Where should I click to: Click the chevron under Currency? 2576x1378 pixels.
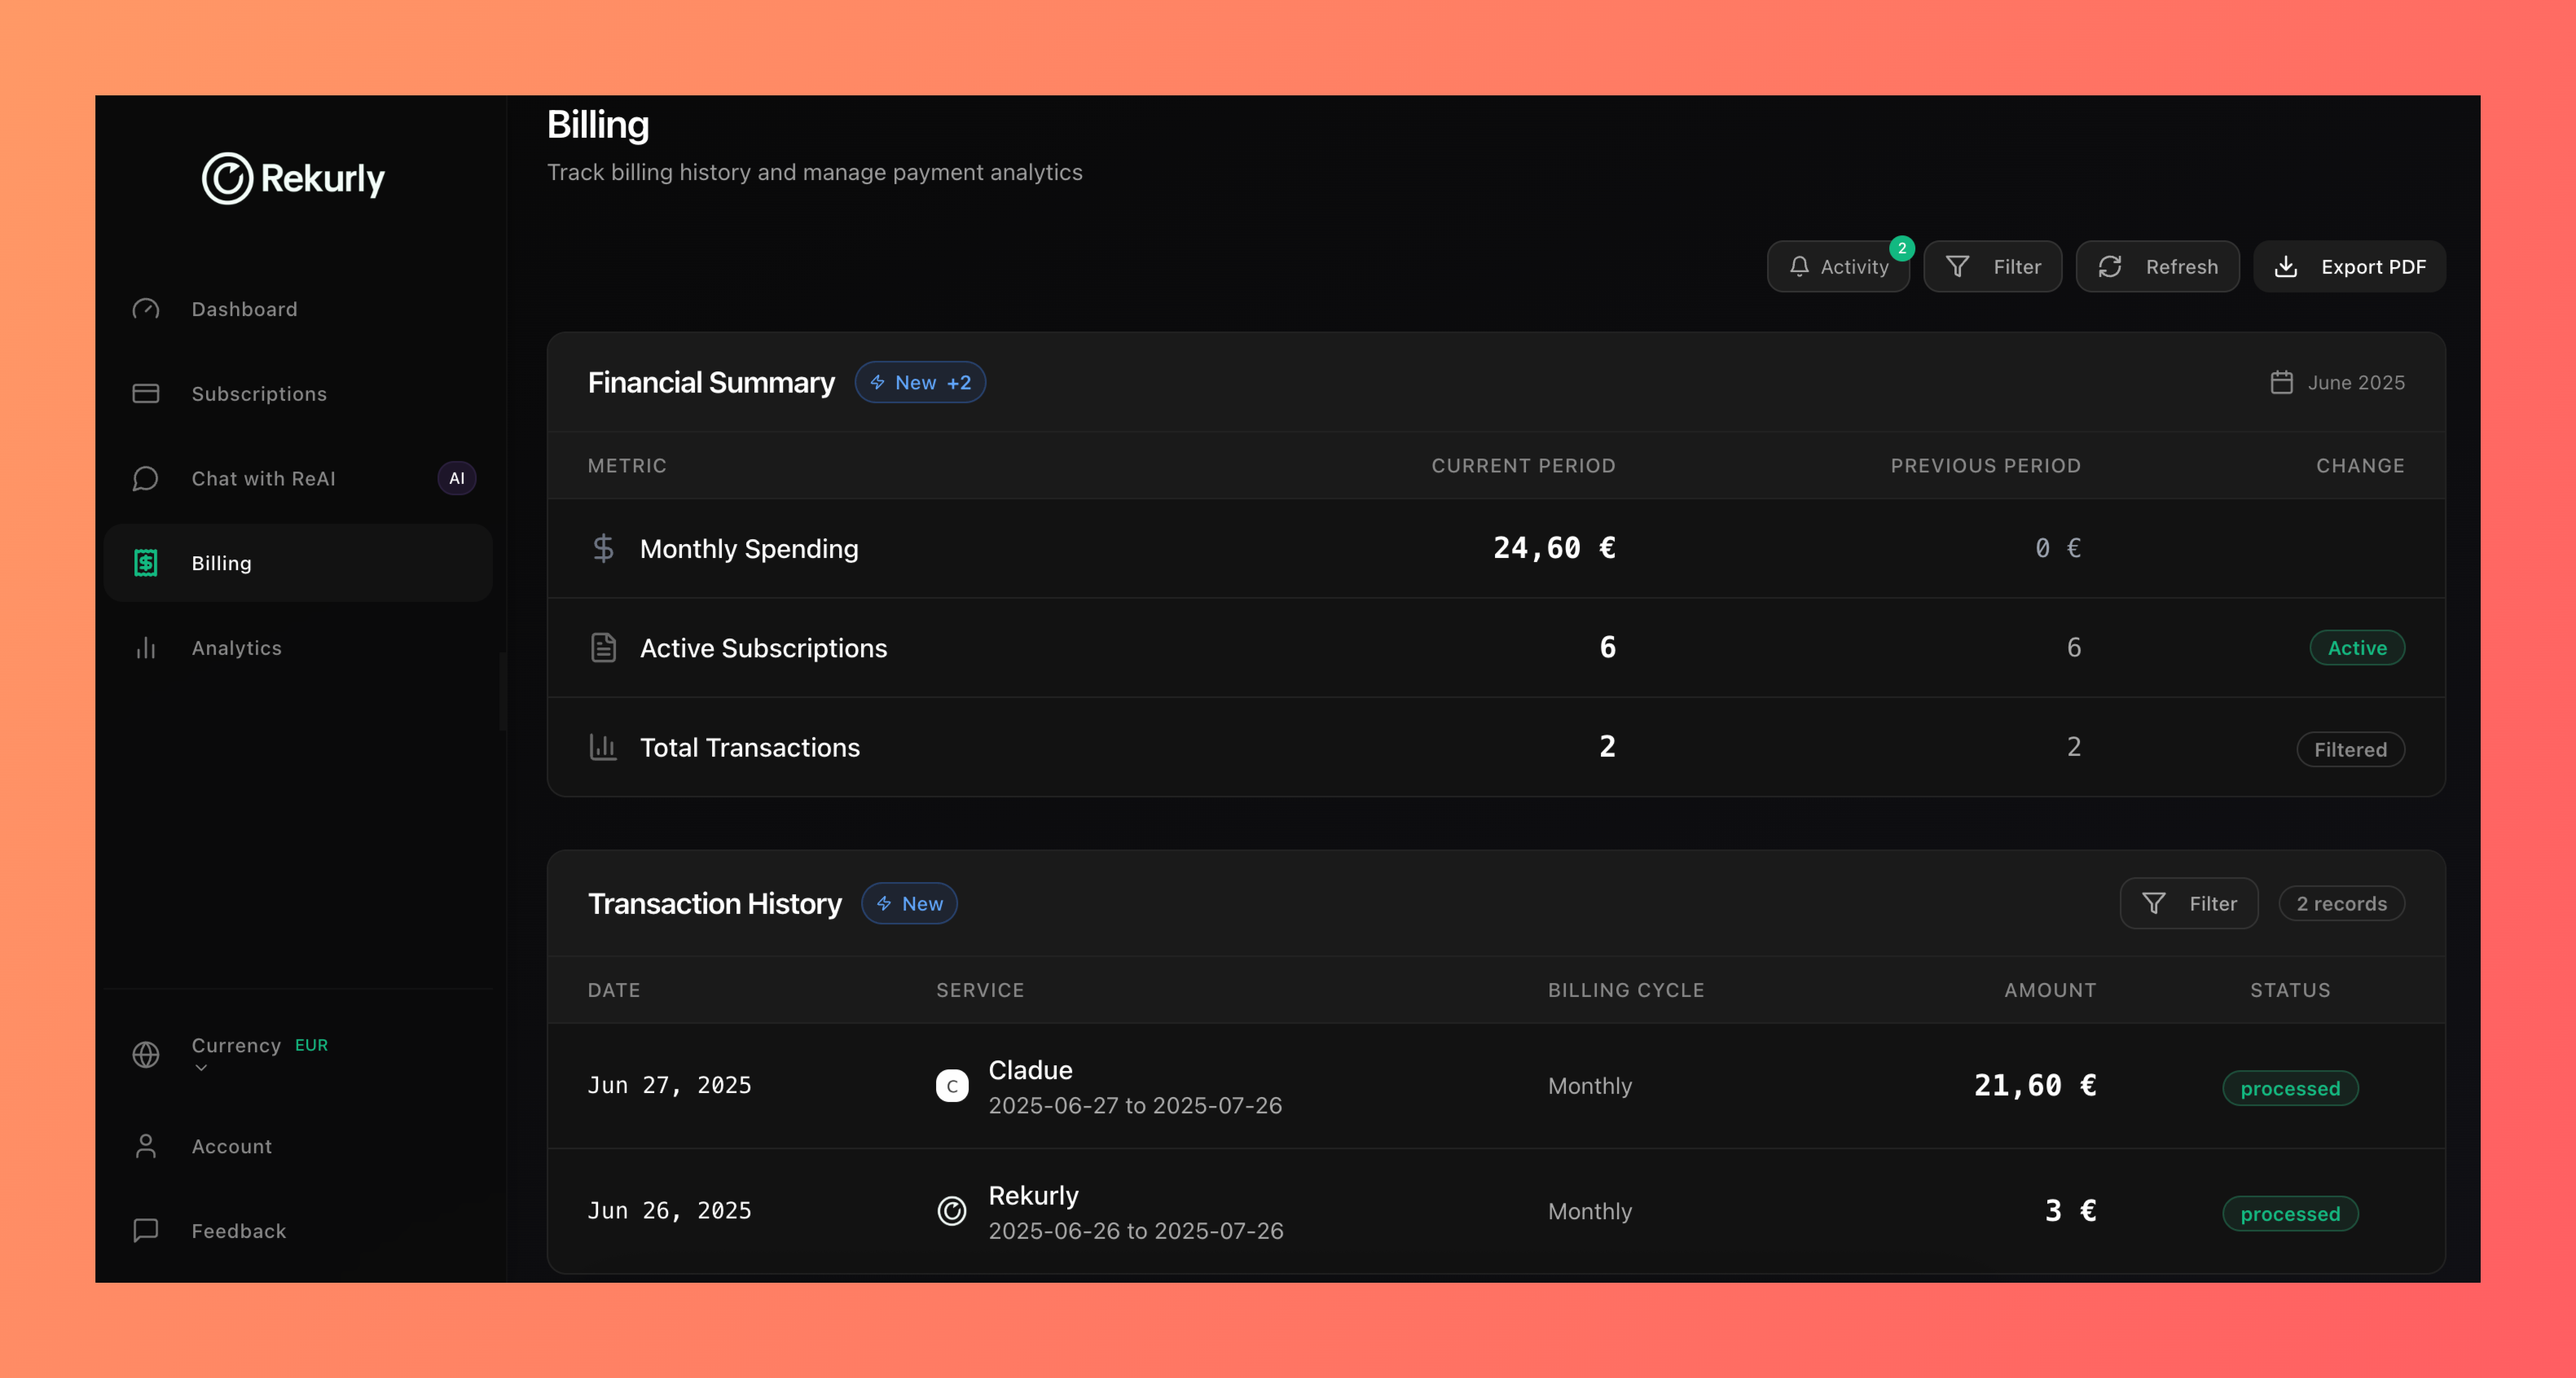pos(201,1068)
